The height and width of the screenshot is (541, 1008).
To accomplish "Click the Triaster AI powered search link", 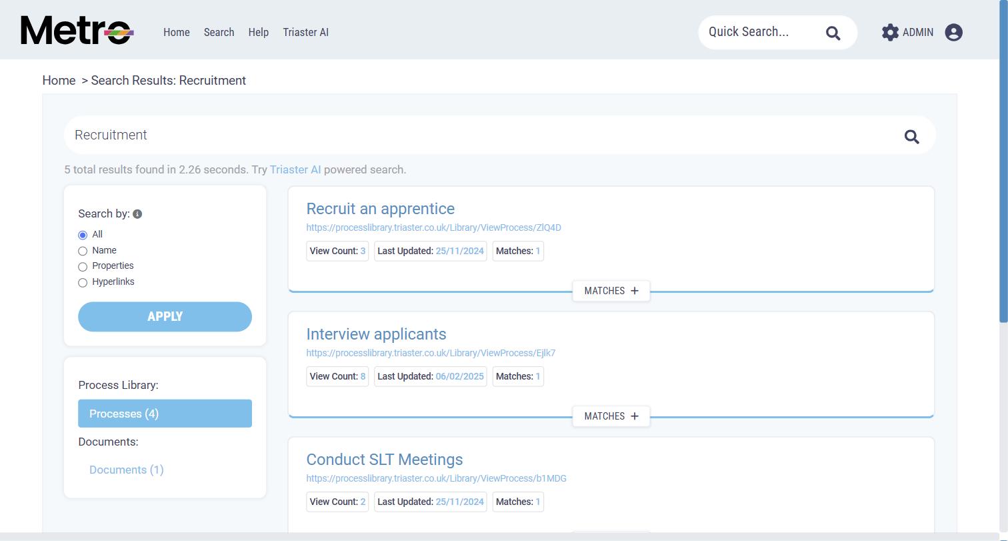I will click(x=295, y=169).
